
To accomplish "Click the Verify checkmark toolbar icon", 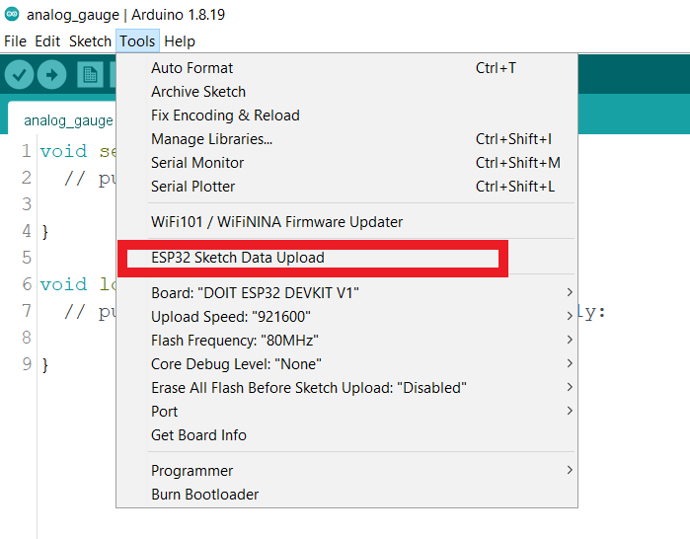I will click(x=20, y=74).
